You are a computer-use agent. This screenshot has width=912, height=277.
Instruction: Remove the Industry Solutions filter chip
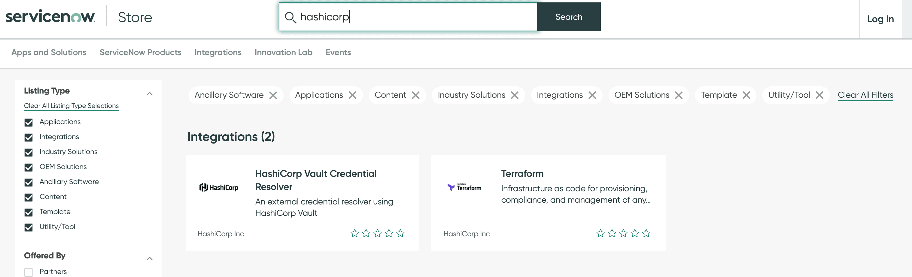(x=515, y=95)
